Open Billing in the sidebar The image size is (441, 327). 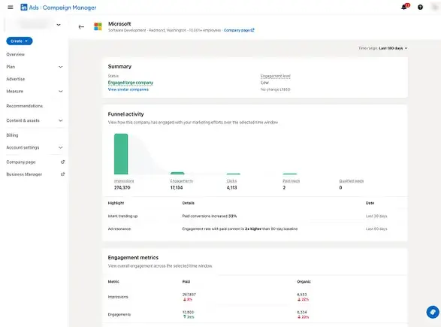pos(12,135)
